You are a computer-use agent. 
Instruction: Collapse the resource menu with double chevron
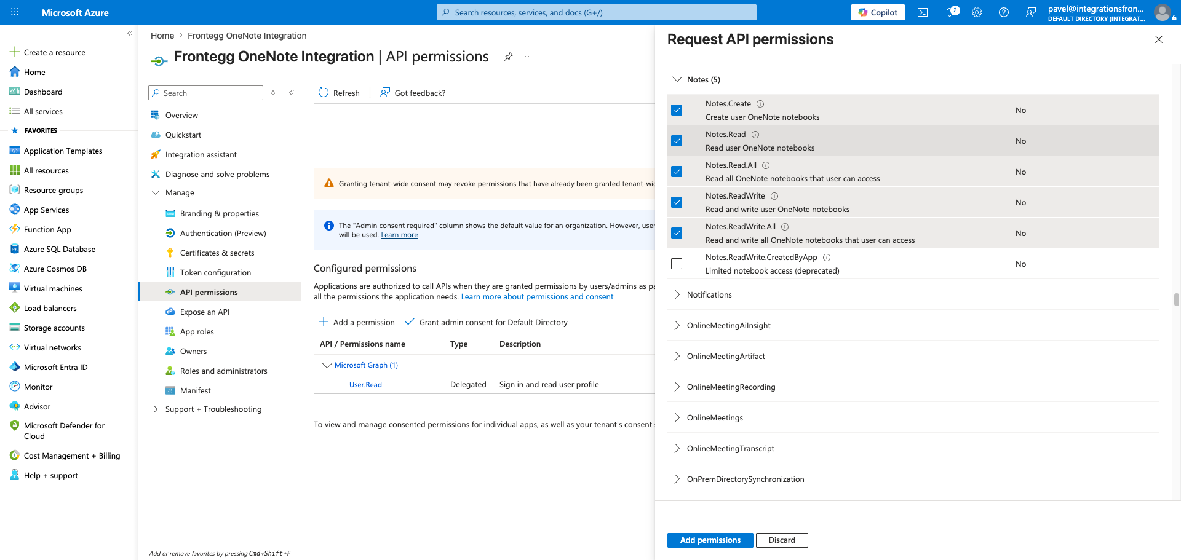pyautogui.click(x=292, y=93)
